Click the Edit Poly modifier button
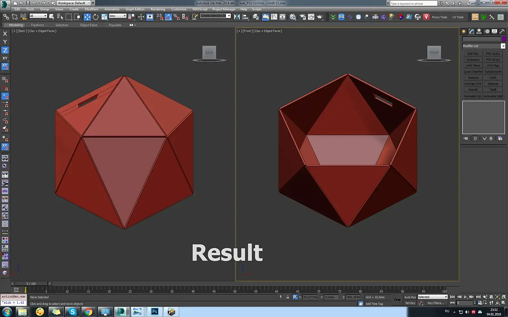The image size is (508, 317). (x=473, y=54)
